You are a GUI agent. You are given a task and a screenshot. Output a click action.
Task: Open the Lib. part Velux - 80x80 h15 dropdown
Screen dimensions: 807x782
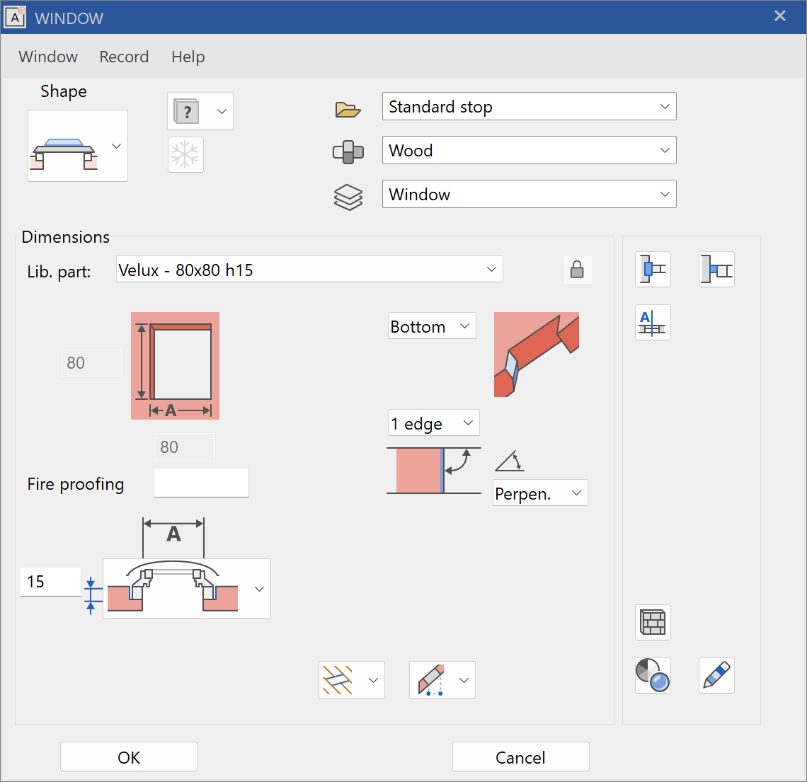(309, 269)
